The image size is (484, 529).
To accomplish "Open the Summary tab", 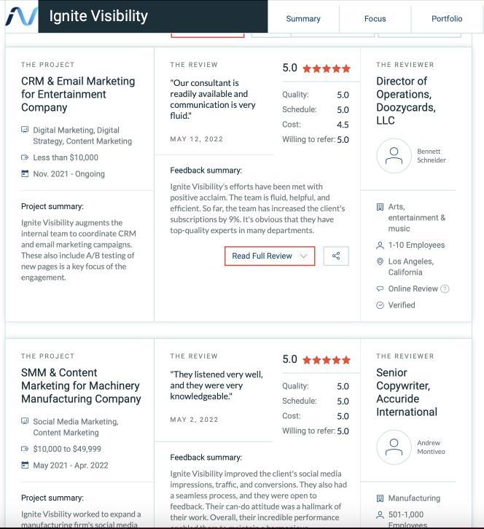I will pyautogui.click(x=303, y=19).
